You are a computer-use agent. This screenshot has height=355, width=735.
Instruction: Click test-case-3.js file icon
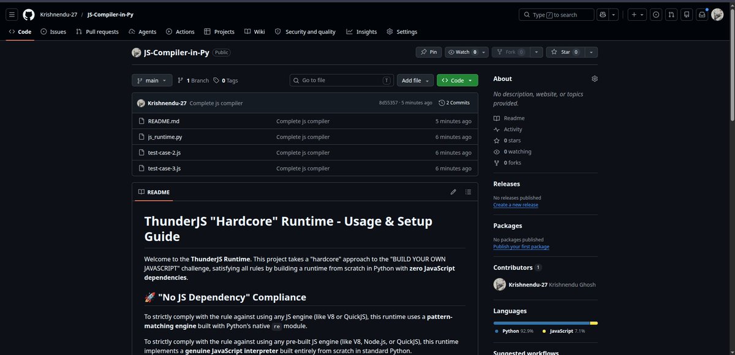click(x=141, y=168)
